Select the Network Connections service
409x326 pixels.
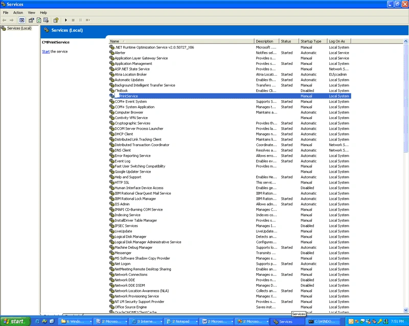[x=230, y=274]
